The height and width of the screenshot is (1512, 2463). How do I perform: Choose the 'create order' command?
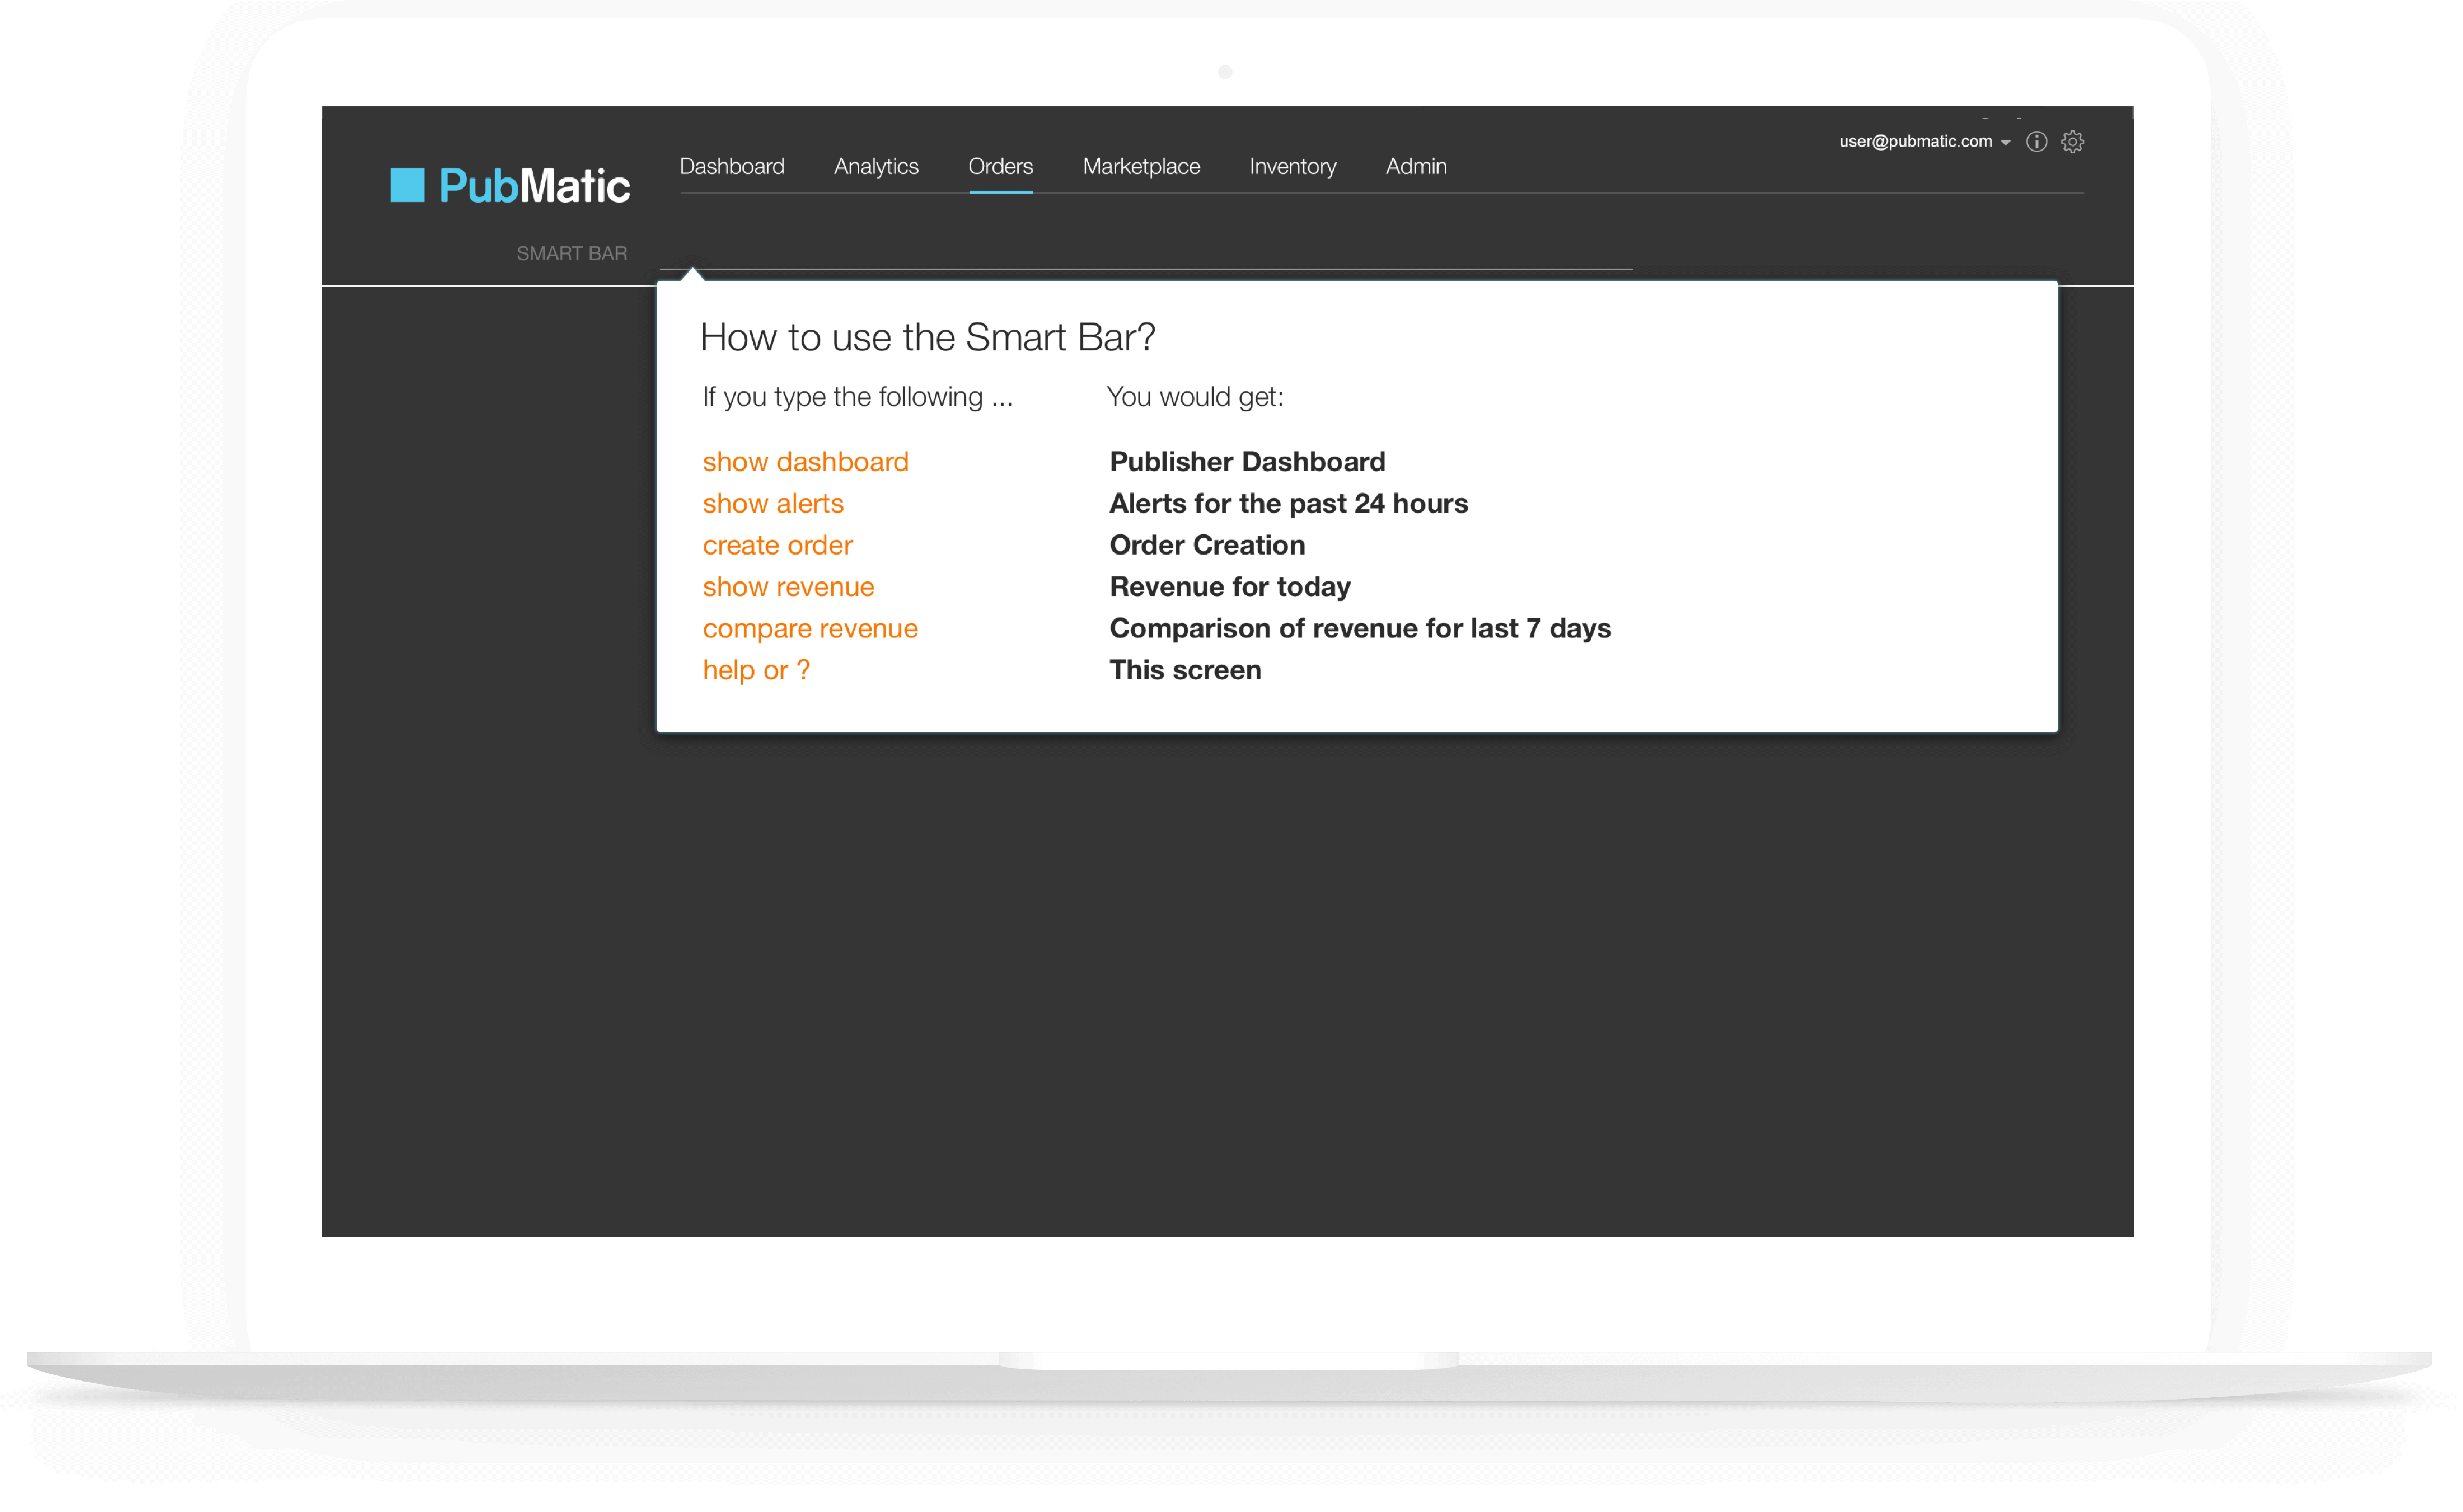776,546
